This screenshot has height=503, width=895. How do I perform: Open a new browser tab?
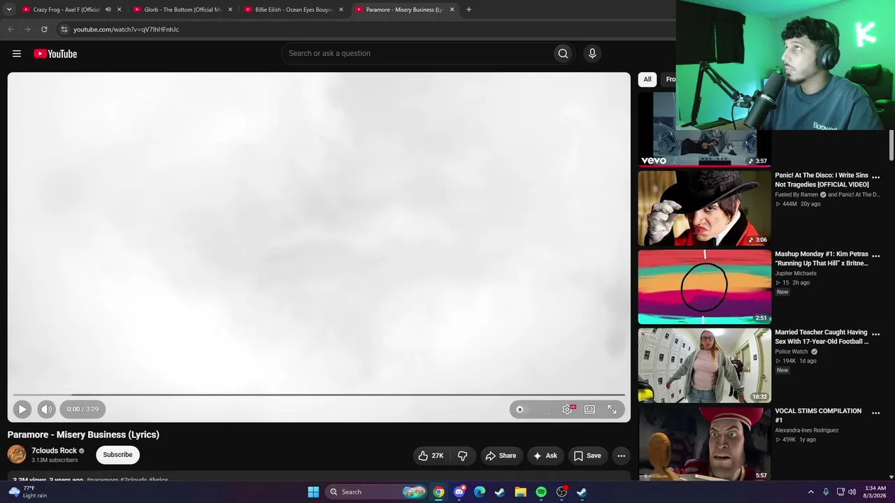pyautogui.click(x=468, y=10)
